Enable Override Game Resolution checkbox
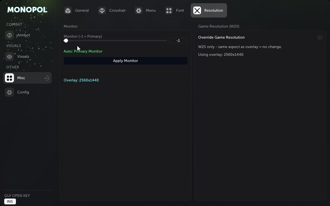330x206 pixels. (x=320, y=38)
